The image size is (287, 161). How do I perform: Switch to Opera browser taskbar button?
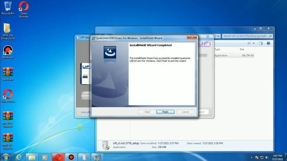[x=58, y=157]
